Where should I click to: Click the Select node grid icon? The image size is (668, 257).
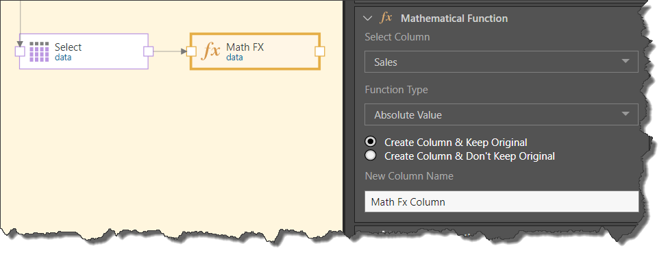pyautogui.click(x=39, y=51)
